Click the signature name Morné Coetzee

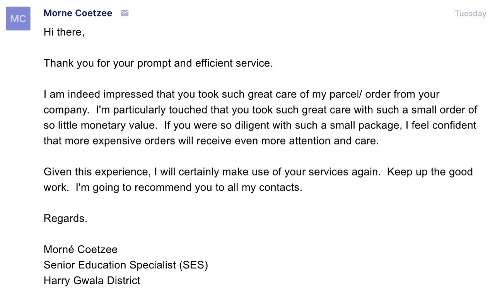[80, 249]
